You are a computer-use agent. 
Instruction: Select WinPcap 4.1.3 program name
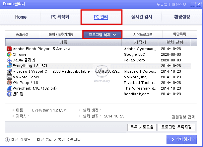click(25, 83)
